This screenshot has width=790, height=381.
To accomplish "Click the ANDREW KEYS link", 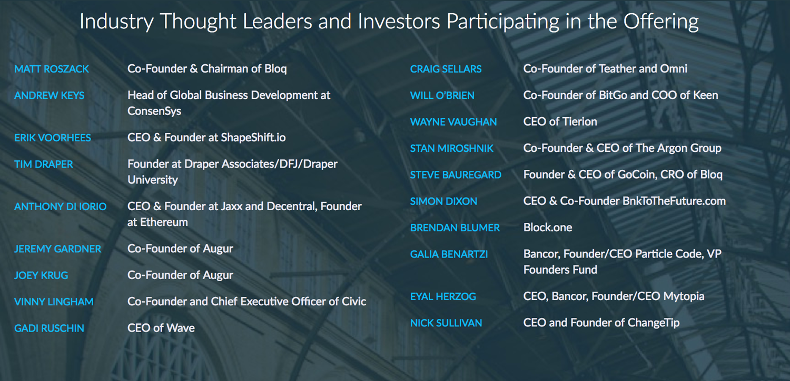I will pyautogui.click(x=50, y=96).
